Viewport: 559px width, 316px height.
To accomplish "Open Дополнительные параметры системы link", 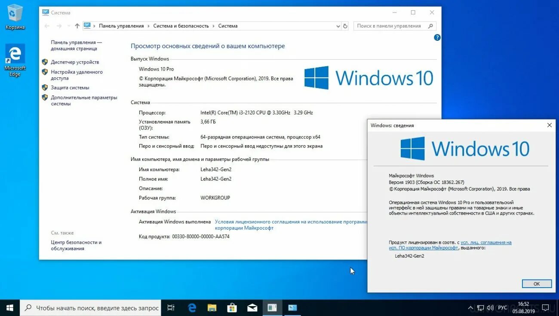I will point(84,101).
